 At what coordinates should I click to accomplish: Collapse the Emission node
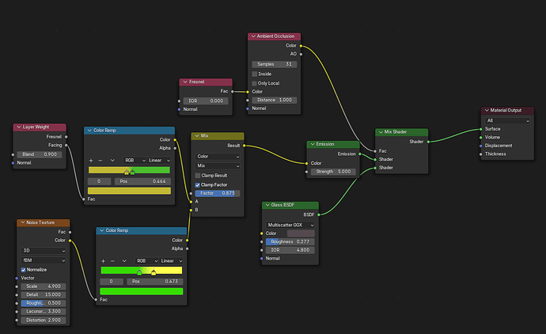pyautogui.click(x=313, y=144)
